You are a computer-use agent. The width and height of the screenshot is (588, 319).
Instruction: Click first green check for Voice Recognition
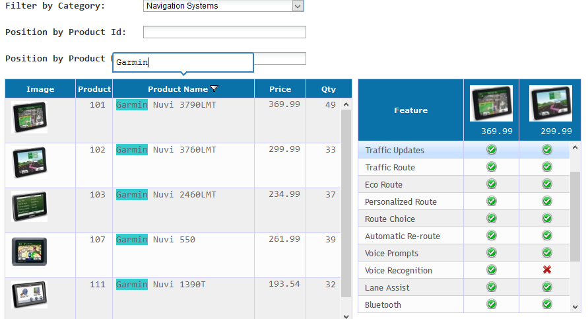[x=492, y=269]
